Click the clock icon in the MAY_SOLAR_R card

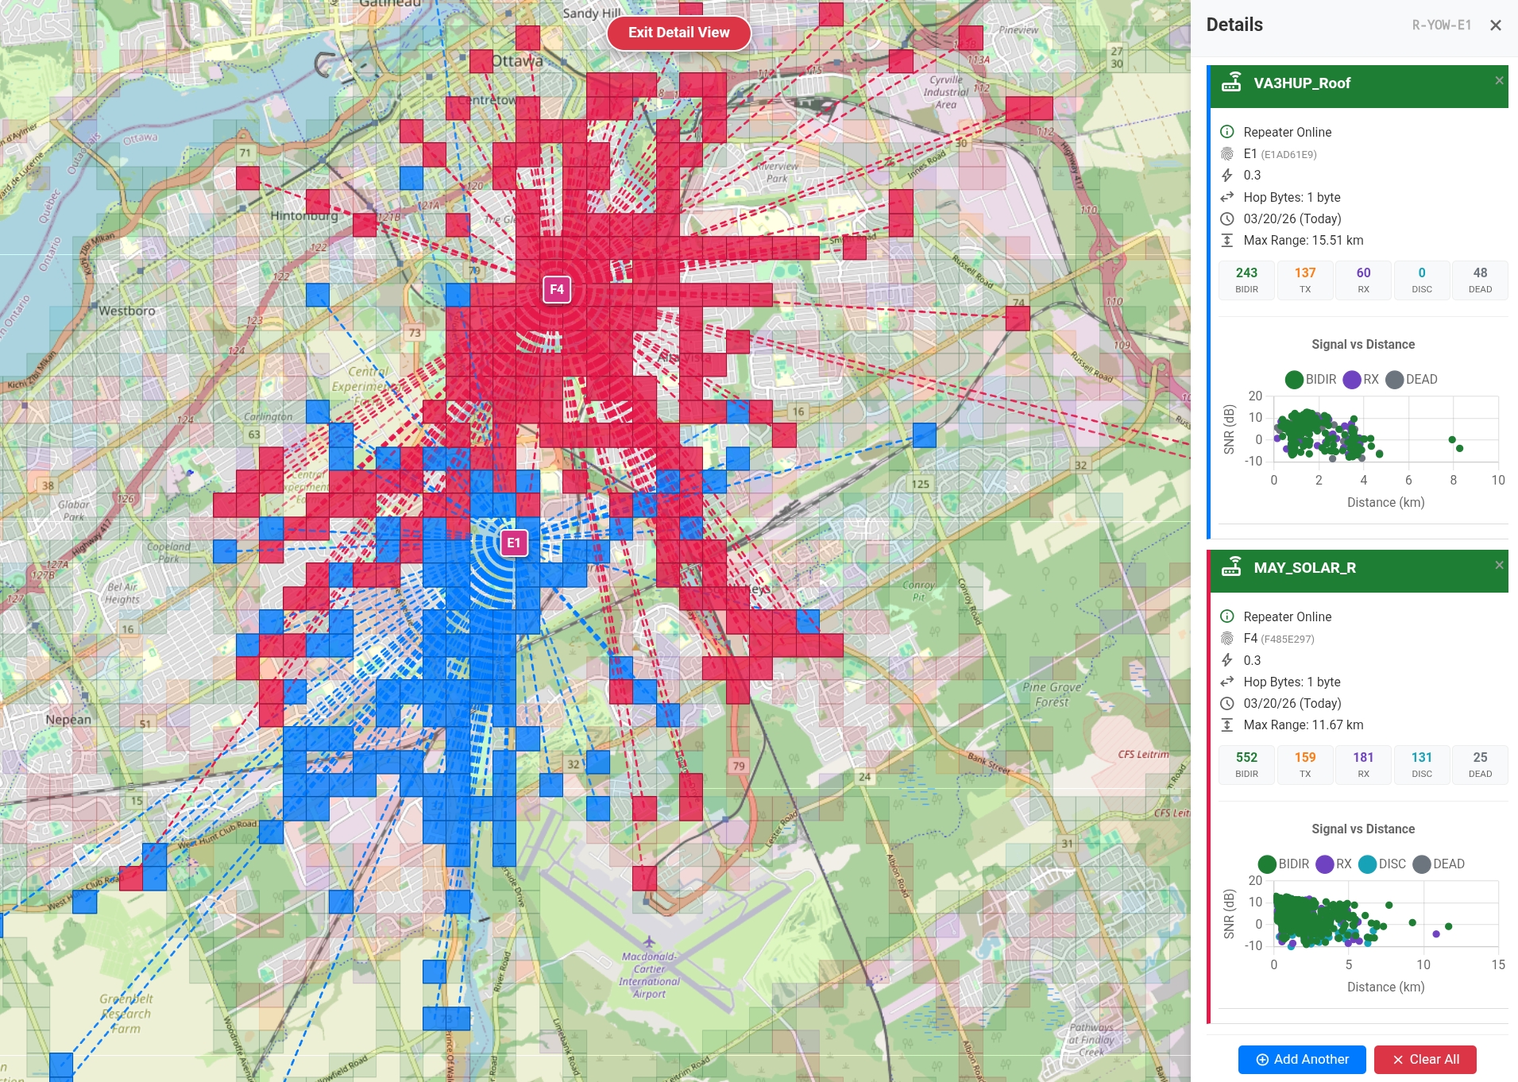click(1227, 703)
